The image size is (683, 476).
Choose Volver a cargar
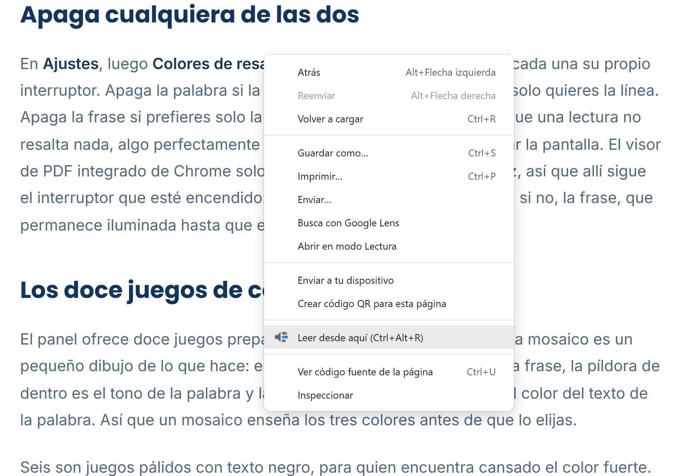click(x=389, y=119)
